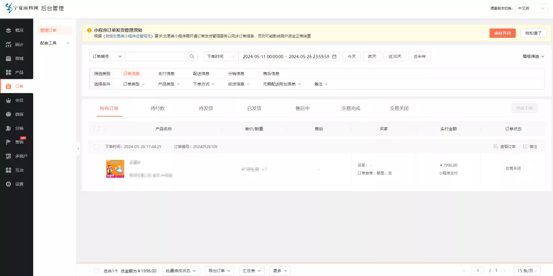553x276 pixels.
Task: Open the 多商户 multi-merchant icon
Action: pos(9,156)
